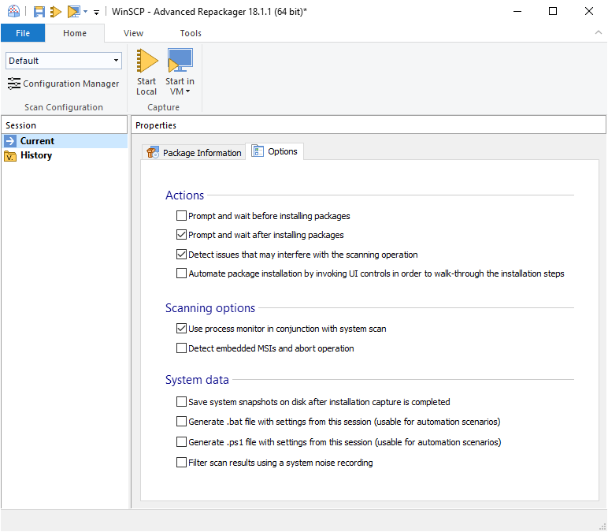Toggle Use process monitor with system scan
This screenshot has width=608, height=532.
[x=181, y=329]
